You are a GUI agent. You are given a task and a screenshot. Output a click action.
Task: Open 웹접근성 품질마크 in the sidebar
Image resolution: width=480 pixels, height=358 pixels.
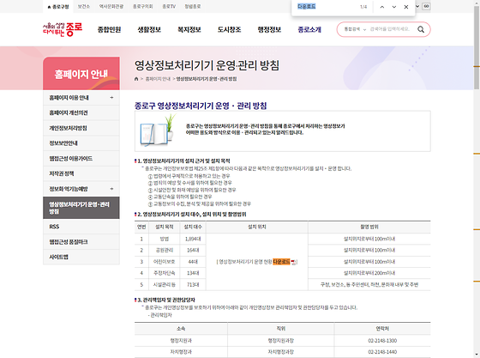81,242
